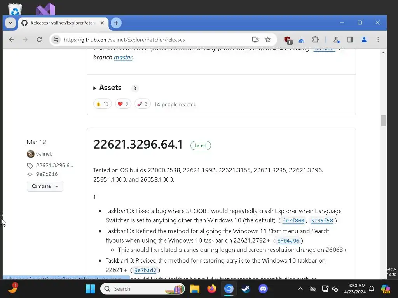This screenshot has width=398, height=298.
Task: Open the Copilot preview icon in taskbar
Action: [x=386, y=289]
